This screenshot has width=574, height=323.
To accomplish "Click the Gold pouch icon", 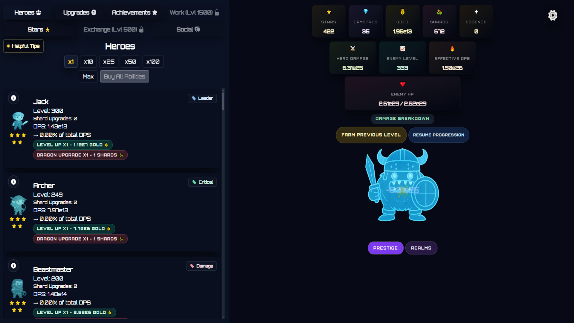I will (402, 12).
